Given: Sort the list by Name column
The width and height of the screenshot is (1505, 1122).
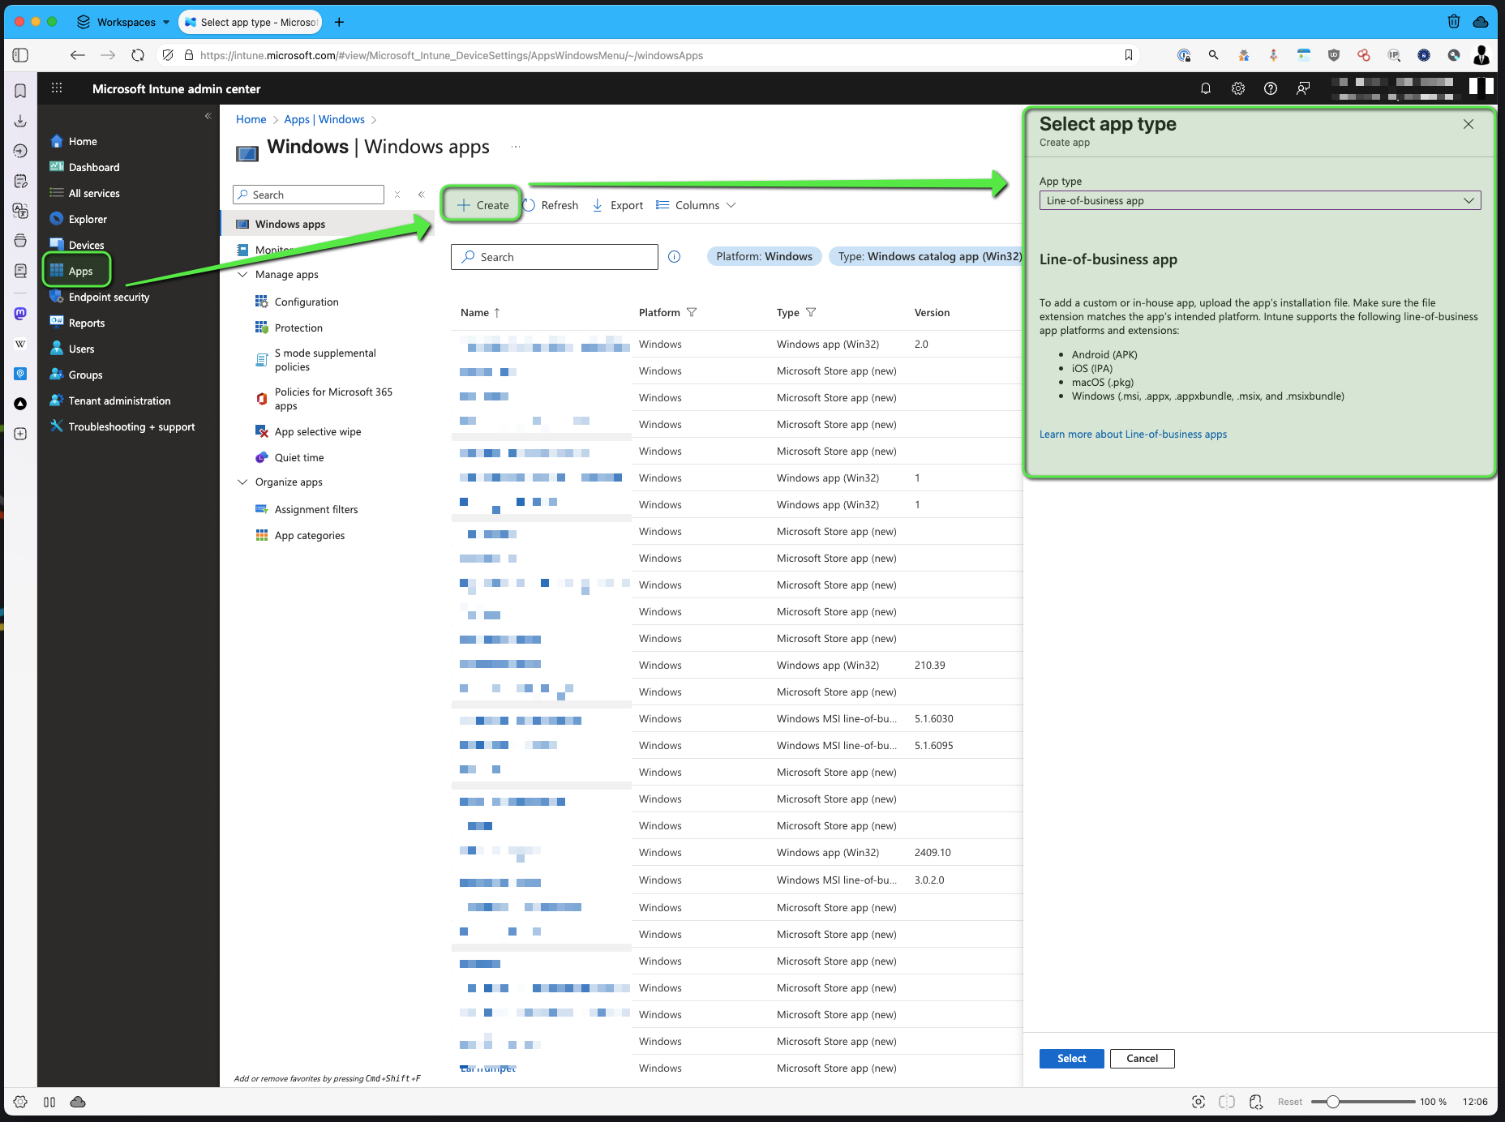Looking at the screenshot, I should [480, 312].
